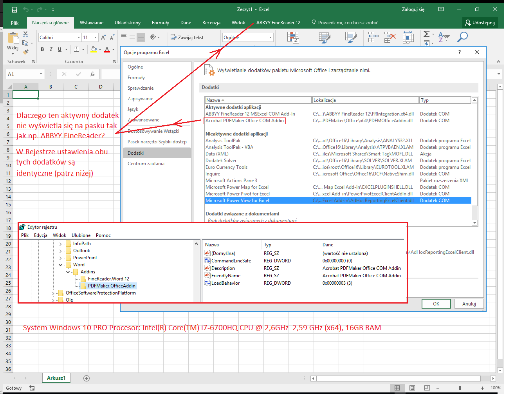
Task: Open the font color dropdown arrow
Action: point(114,50)
